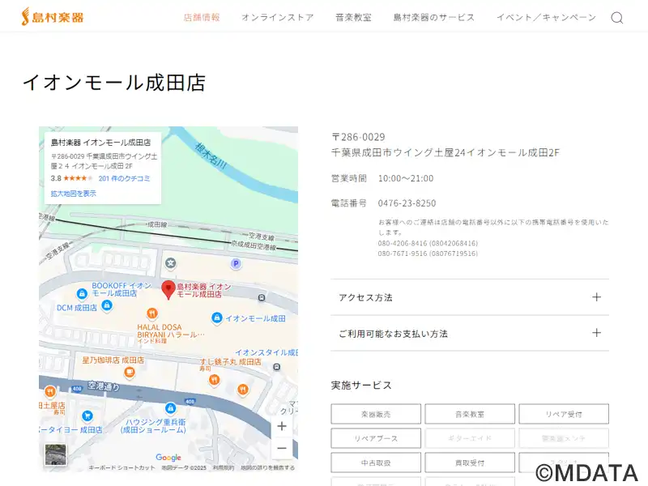
Task: Click the postal code 〒286-0029 text
Action: point(358,137)
